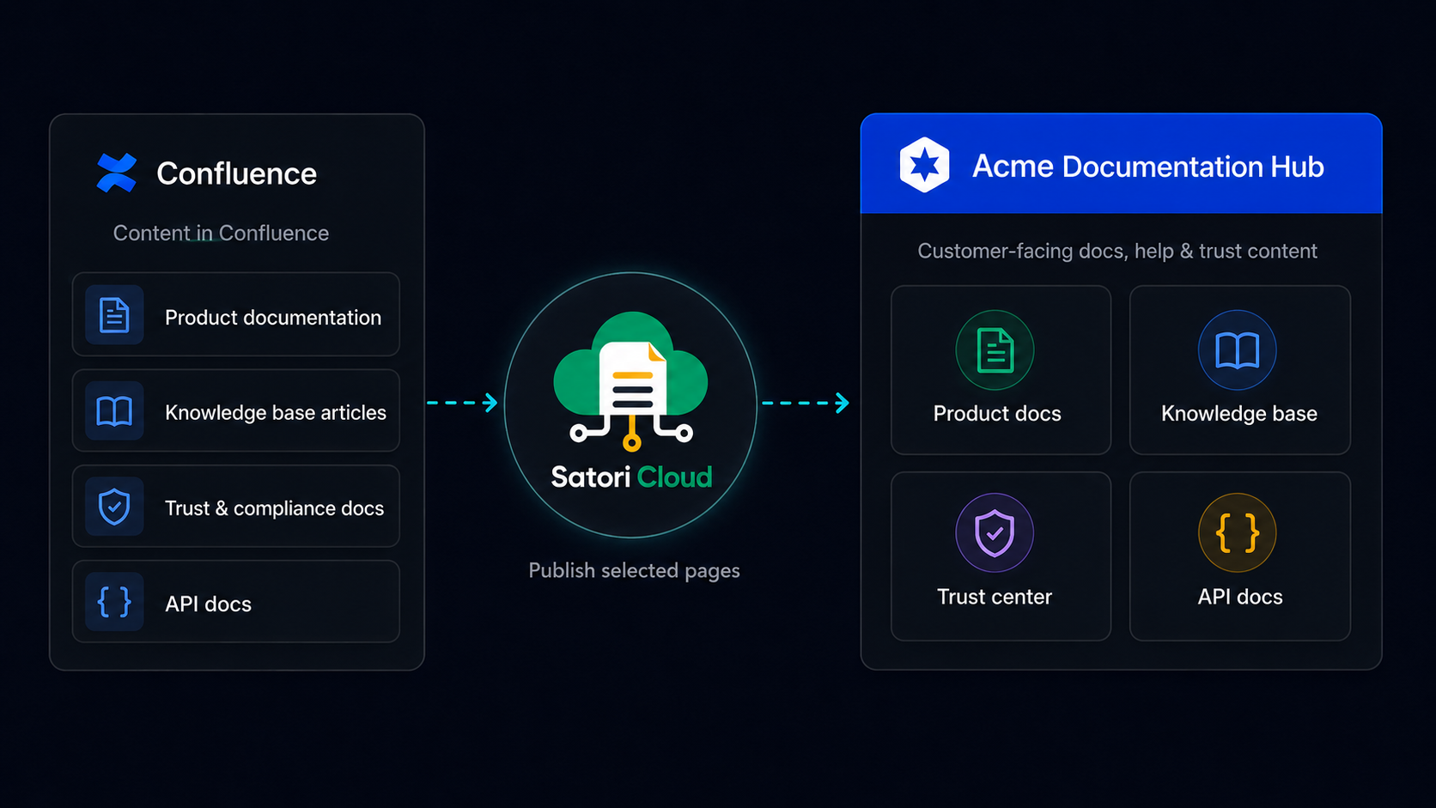Click the 'Trust center' card label
Image resolution: width=1436 pixels, height=808 pixels.
click(x=995, y=597)
